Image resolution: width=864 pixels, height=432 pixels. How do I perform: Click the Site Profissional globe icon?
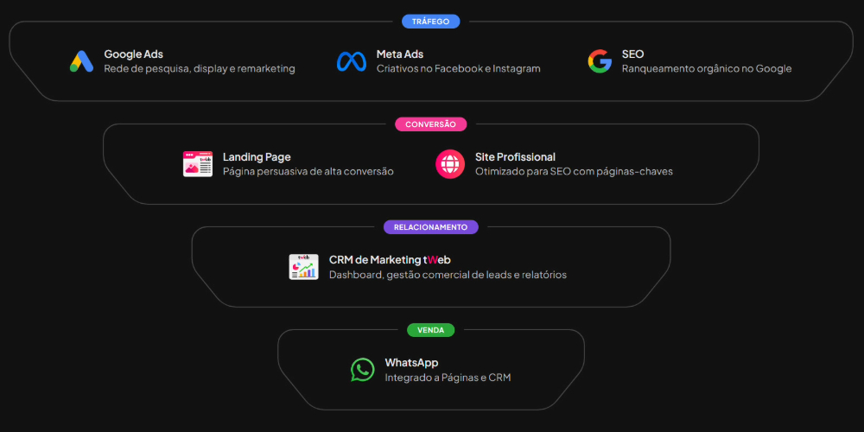point(450,164)
